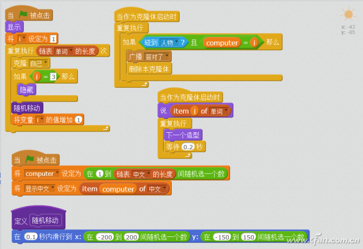Click the purple 显示 block

coord(14,27)
